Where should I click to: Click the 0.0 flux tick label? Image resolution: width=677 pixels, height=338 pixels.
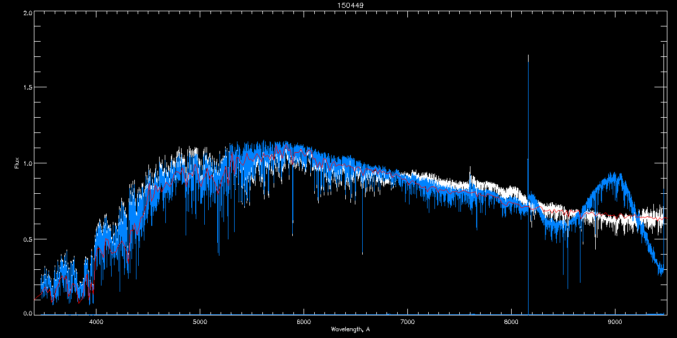[27, 313]
